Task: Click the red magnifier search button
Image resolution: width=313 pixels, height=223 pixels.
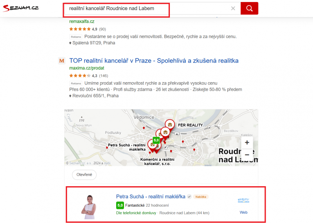Action: click(x=249, y=8)
